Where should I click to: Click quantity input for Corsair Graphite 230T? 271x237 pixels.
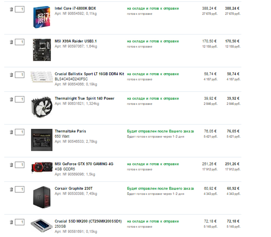point(20,189)
